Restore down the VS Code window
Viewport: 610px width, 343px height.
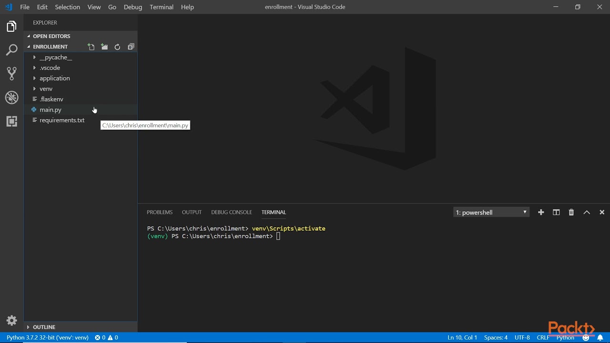pyautogui.click(x=578, y=7)
